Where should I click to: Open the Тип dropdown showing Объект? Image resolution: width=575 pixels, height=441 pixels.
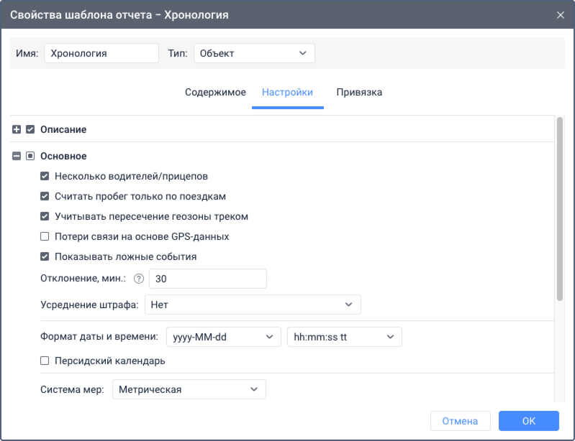tap(253, 53)
